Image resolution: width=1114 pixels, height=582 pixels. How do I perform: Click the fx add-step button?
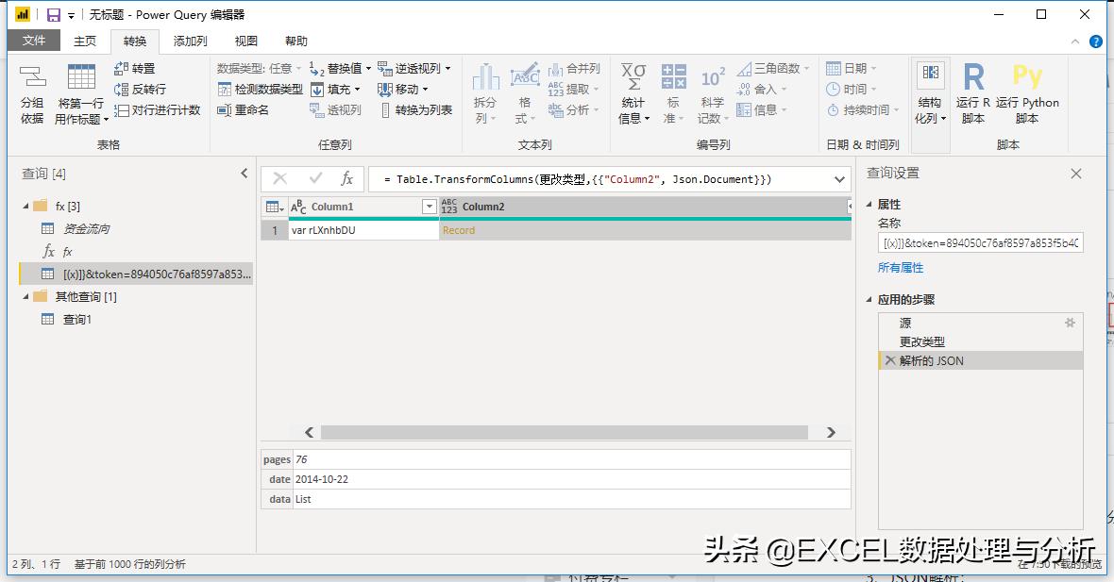pyautogui.click(x=348, y=178)
